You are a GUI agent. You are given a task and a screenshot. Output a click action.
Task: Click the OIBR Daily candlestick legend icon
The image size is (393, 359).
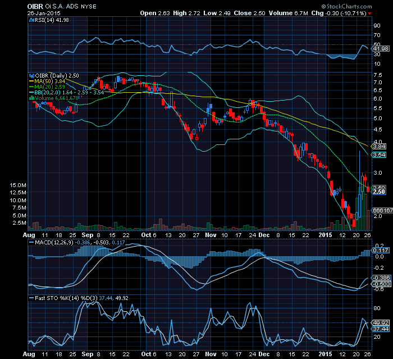(x=31, y=75)
